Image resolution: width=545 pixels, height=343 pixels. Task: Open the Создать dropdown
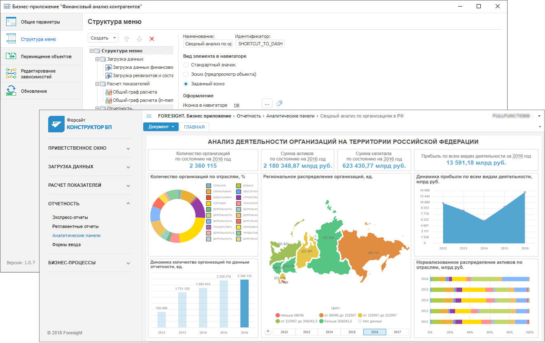click(x=103, y=38)
